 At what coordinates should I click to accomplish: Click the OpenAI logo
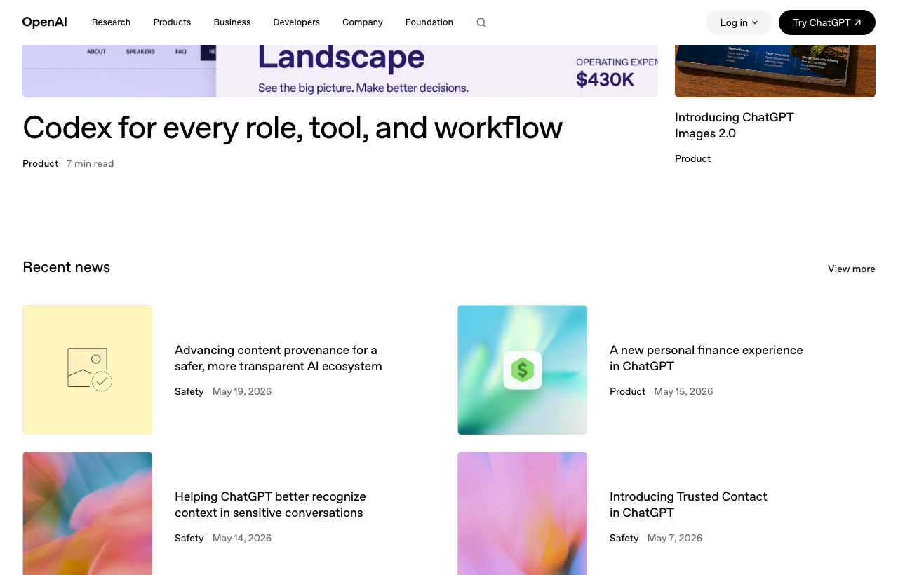click(x=45, y=22)
